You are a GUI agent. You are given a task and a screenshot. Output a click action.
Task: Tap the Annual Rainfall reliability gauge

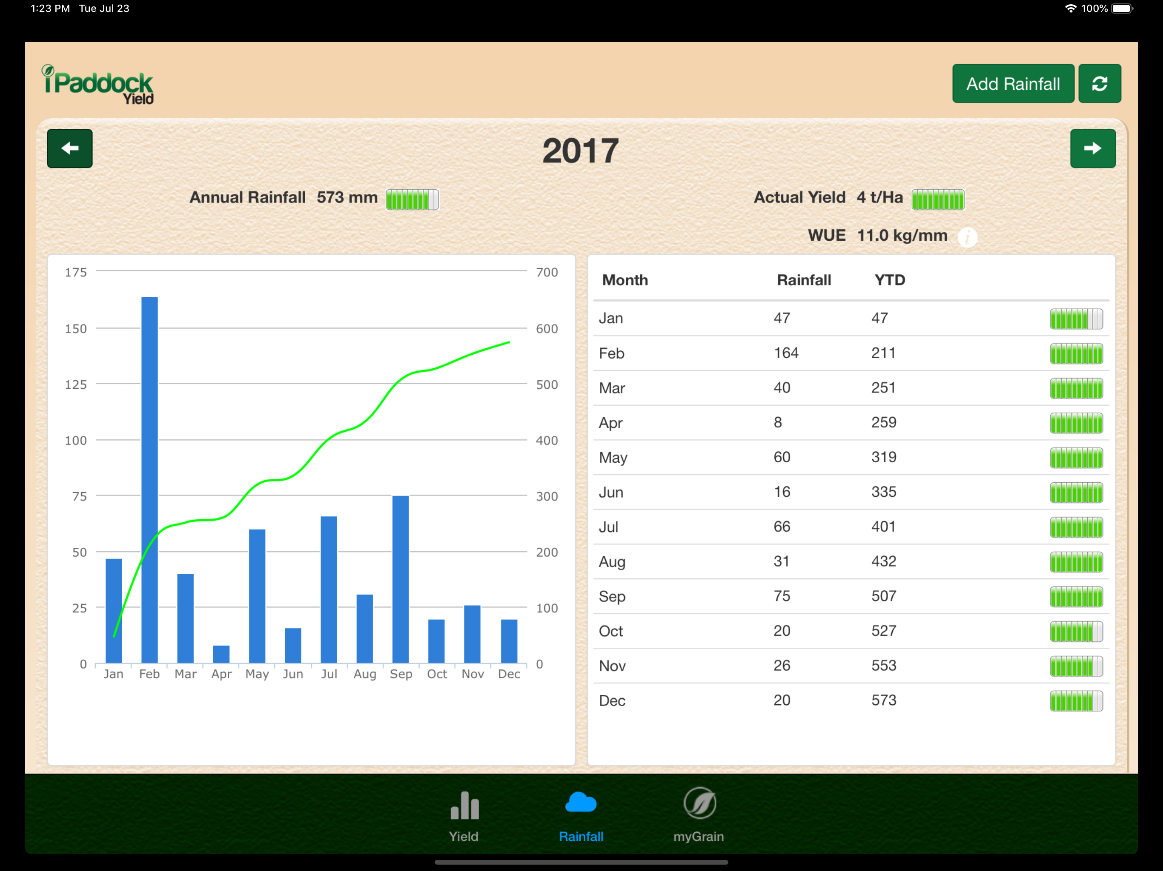tap(412, 199)
